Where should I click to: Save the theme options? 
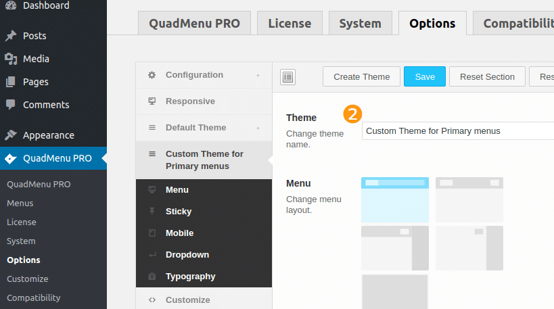tap(425, 76)
